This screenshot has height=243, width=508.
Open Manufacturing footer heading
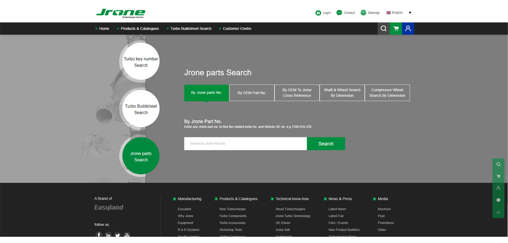click(x=189, y=199)
